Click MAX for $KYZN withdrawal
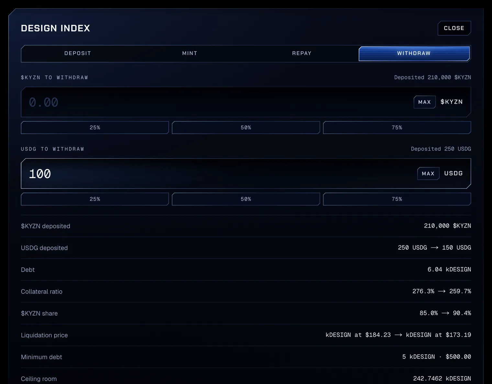This screenshot has height=384, width=492. click(x=425, y=102)
